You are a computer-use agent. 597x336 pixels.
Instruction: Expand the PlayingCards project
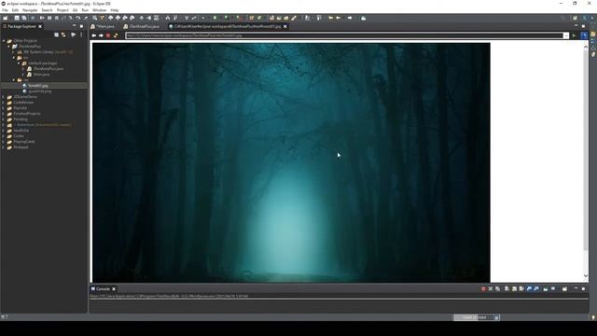4,142
